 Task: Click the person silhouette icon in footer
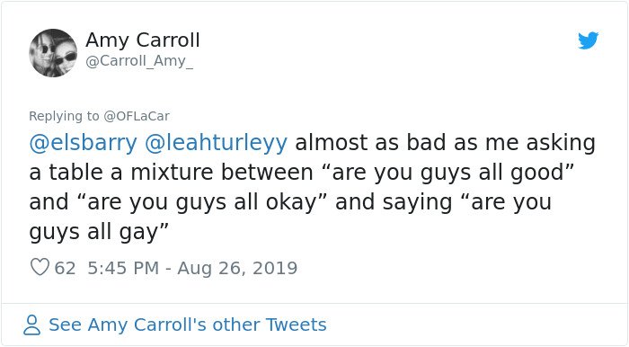[31, 325]
